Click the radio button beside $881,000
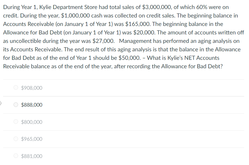Image resolution: width=249 pixels, height=165 pixels. pyautogui.click(x=16, y=155)
